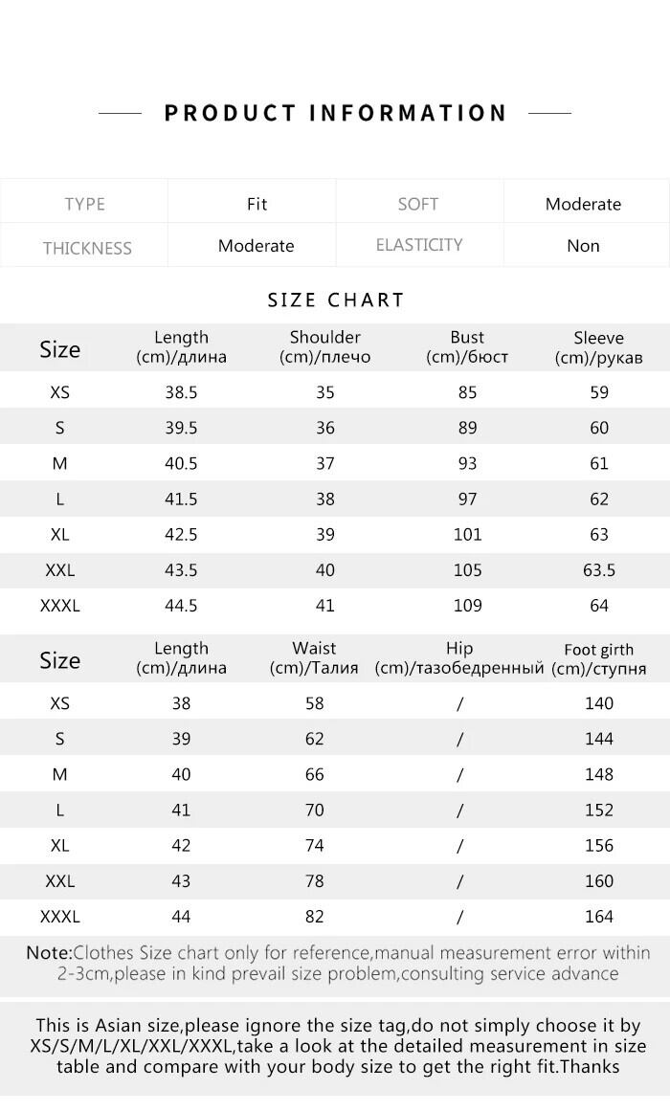The width and height of the screenshot is (670, 1111).
Task: Click the SOFT label cell
Action: (418, 204)
